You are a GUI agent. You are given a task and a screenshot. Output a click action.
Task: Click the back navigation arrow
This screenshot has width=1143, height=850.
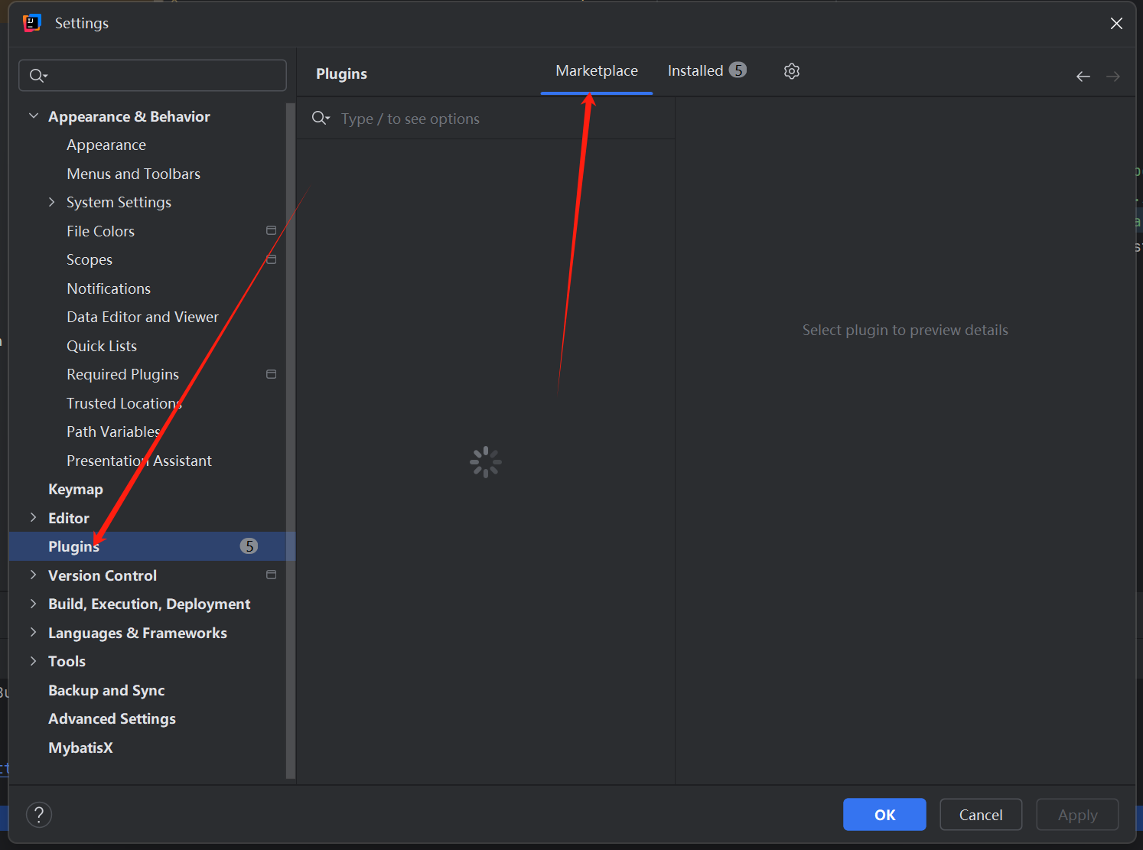(x=1083, y=76)
